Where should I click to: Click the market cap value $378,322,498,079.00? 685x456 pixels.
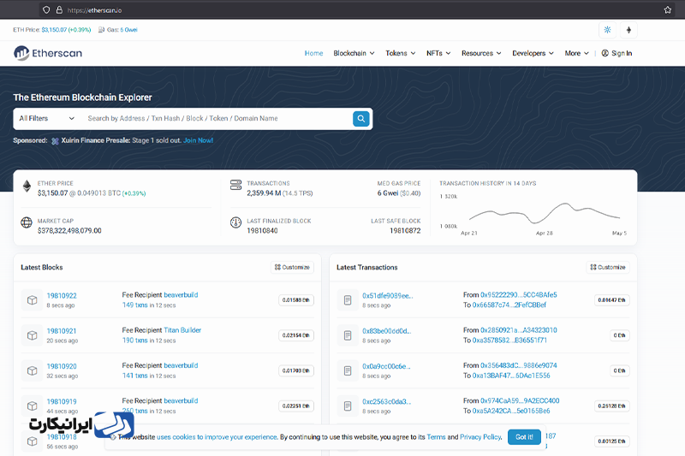[69, 231]
